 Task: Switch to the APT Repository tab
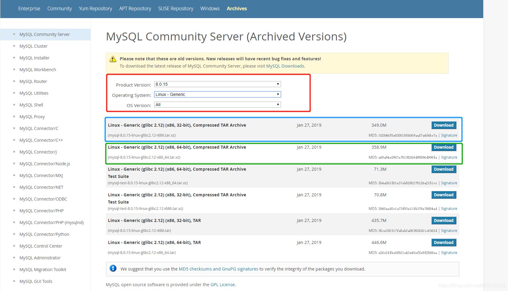point(135,8)
